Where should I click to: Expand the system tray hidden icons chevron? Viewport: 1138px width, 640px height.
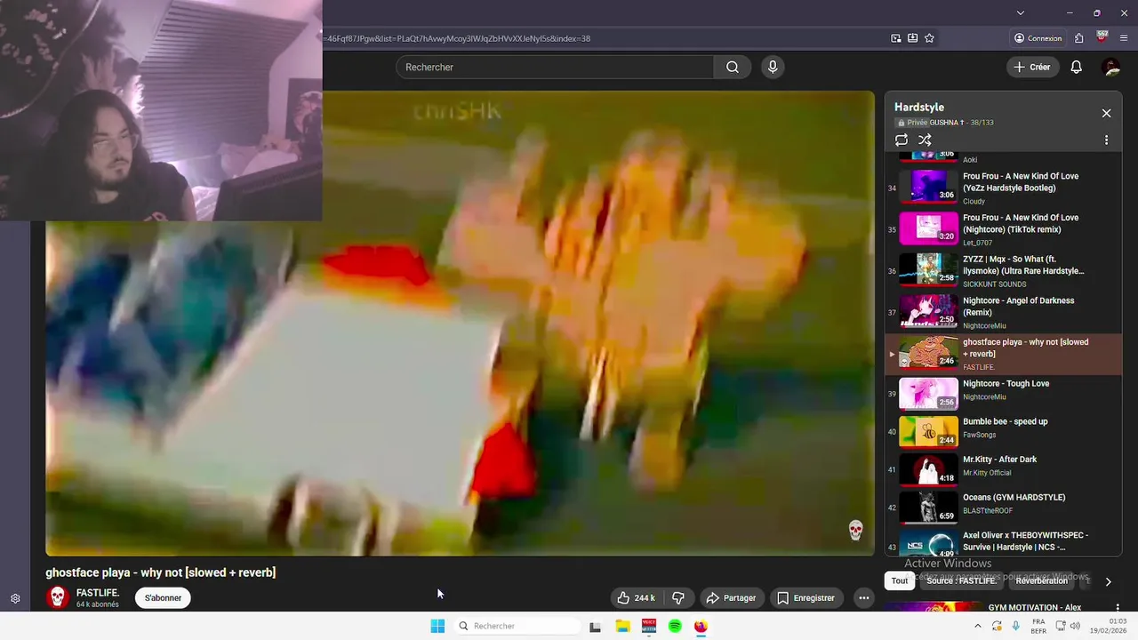click(978, 626)
